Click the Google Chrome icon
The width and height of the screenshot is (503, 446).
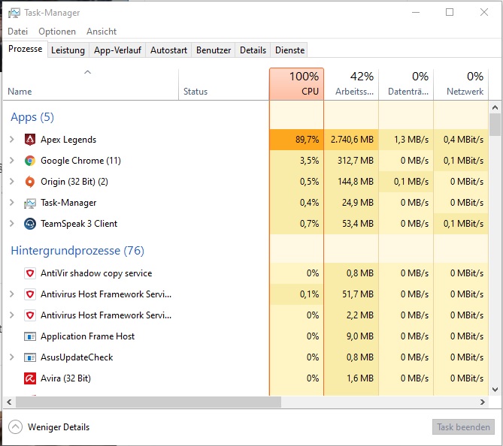(30, 161)
